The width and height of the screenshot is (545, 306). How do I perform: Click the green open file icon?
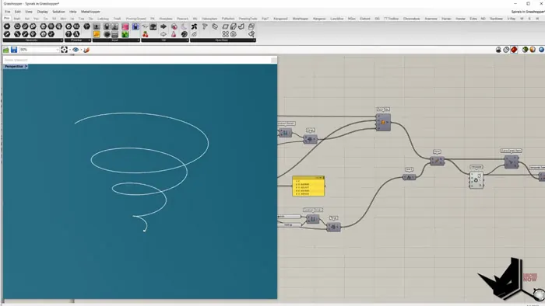6,50
